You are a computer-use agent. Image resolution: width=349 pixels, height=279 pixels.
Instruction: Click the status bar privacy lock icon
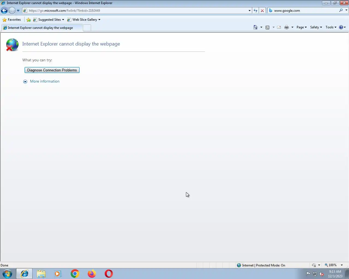point(314,265)
